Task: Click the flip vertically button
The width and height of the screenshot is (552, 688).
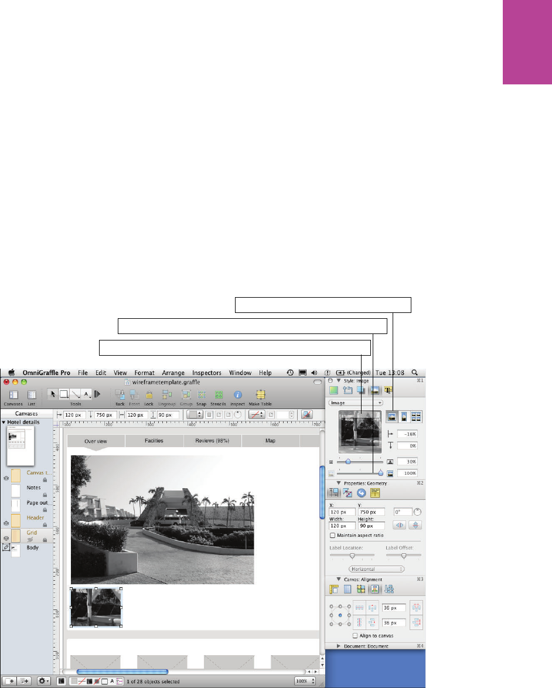Action: 415,524
